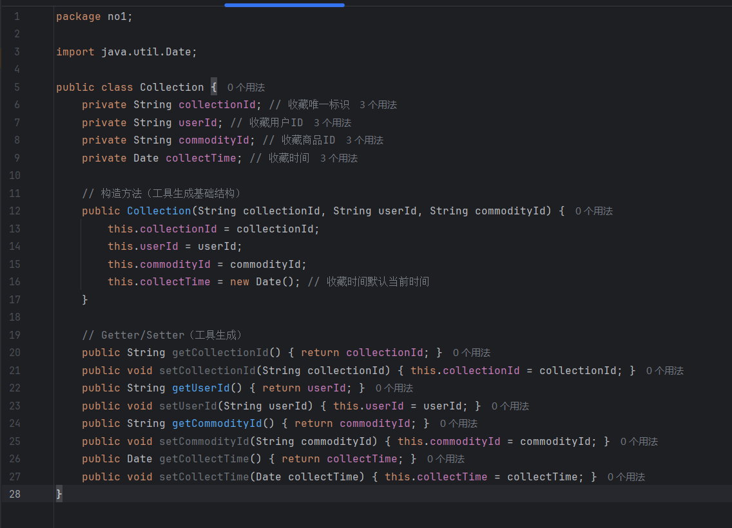Click line number 12 in the gutter
Viewport: 732px width, 528px height.
click(15, 211)
